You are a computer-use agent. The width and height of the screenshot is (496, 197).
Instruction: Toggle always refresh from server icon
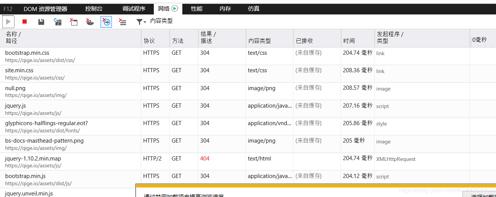[x=57, y=22]
